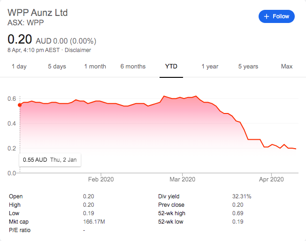This screenshot has height=241, width=306.
Task: View the 1 year price history
Action: pyautogui.click(x=210, y=67)
